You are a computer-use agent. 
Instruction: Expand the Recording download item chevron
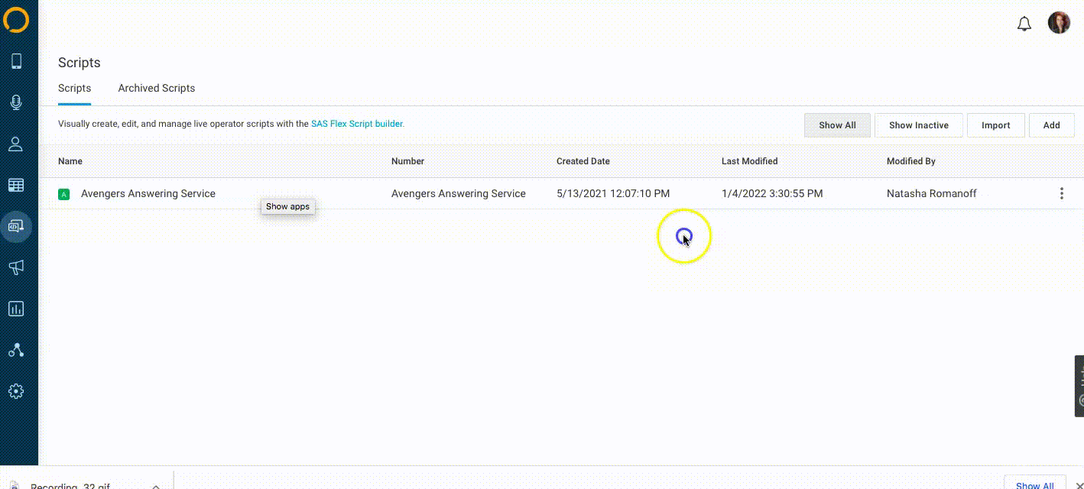pos(156,485)
